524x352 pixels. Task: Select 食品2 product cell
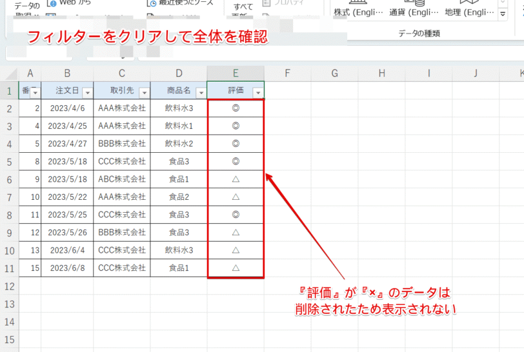coord(179,197)
